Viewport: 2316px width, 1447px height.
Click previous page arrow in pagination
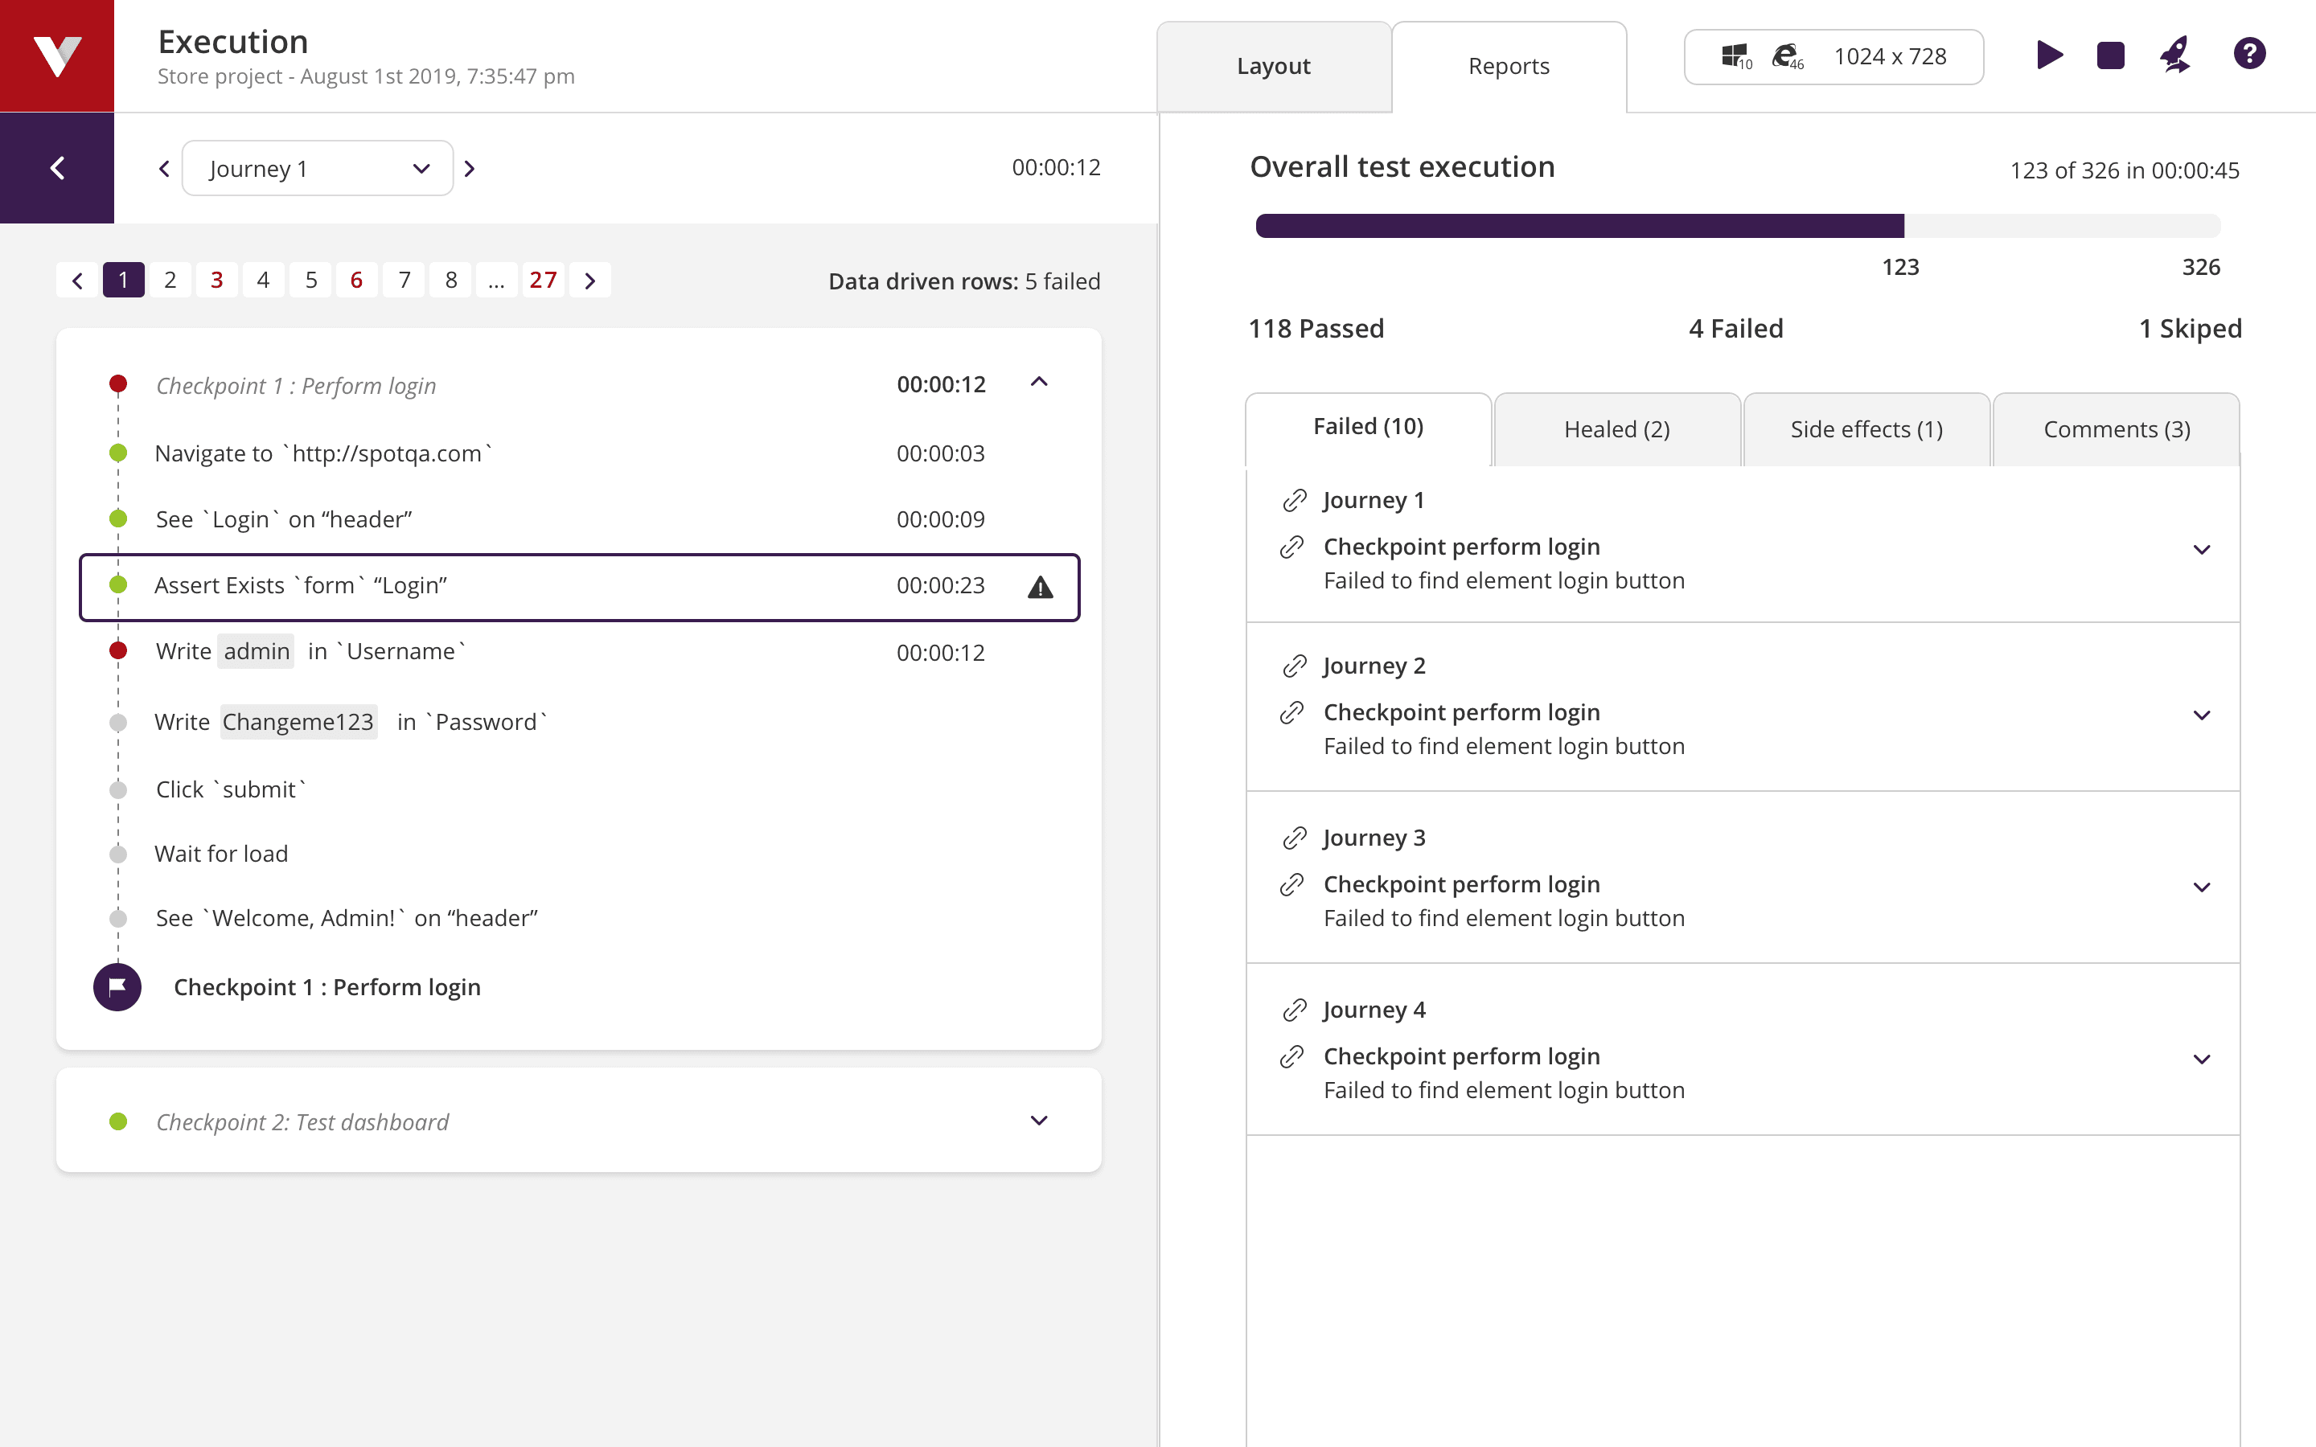(77, 281)
